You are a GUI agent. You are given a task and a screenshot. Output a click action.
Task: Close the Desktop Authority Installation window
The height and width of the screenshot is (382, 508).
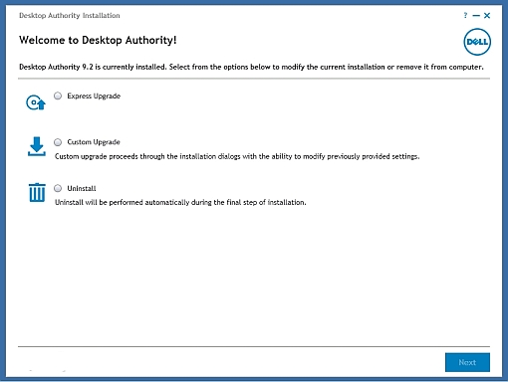tap(487, 16)
